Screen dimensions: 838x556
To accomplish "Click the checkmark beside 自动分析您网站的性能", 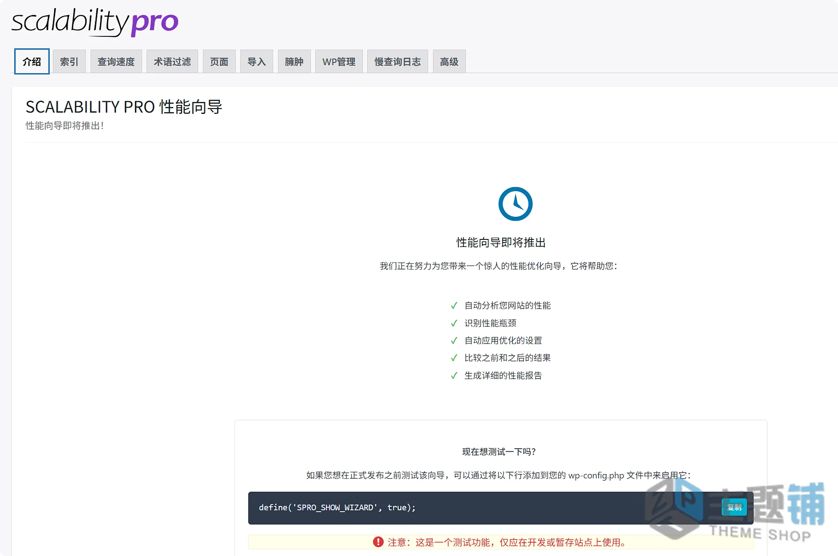I will point(454,305).
